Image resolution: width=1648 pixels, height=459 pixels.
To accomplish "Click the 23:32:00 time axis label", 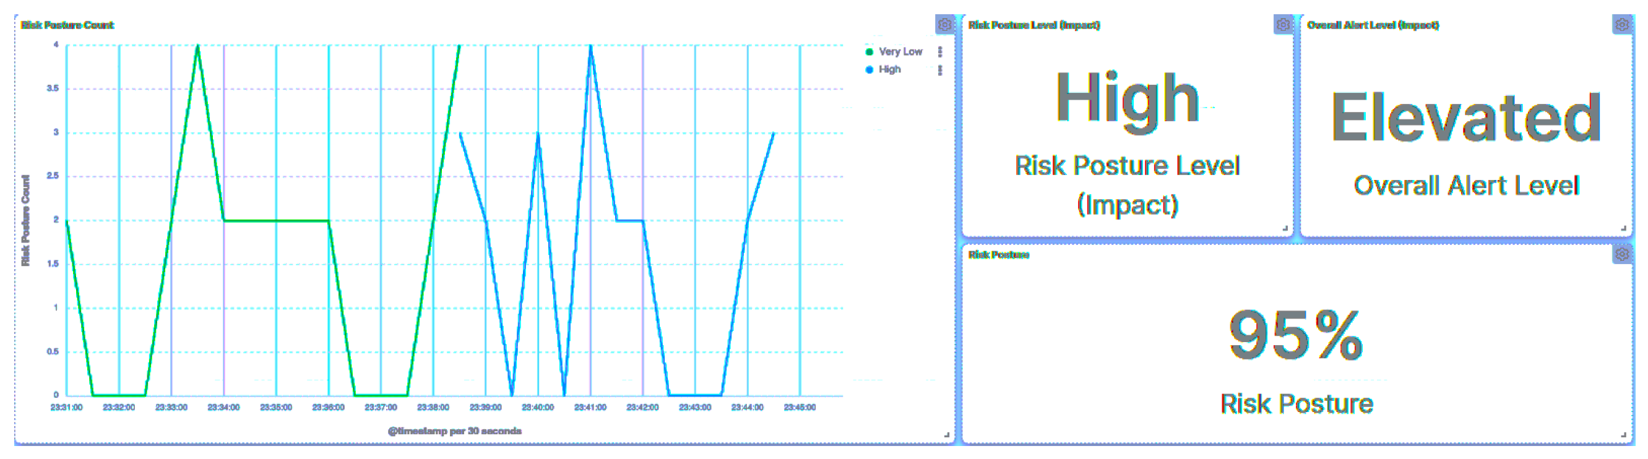I will (x=119, y=407).
